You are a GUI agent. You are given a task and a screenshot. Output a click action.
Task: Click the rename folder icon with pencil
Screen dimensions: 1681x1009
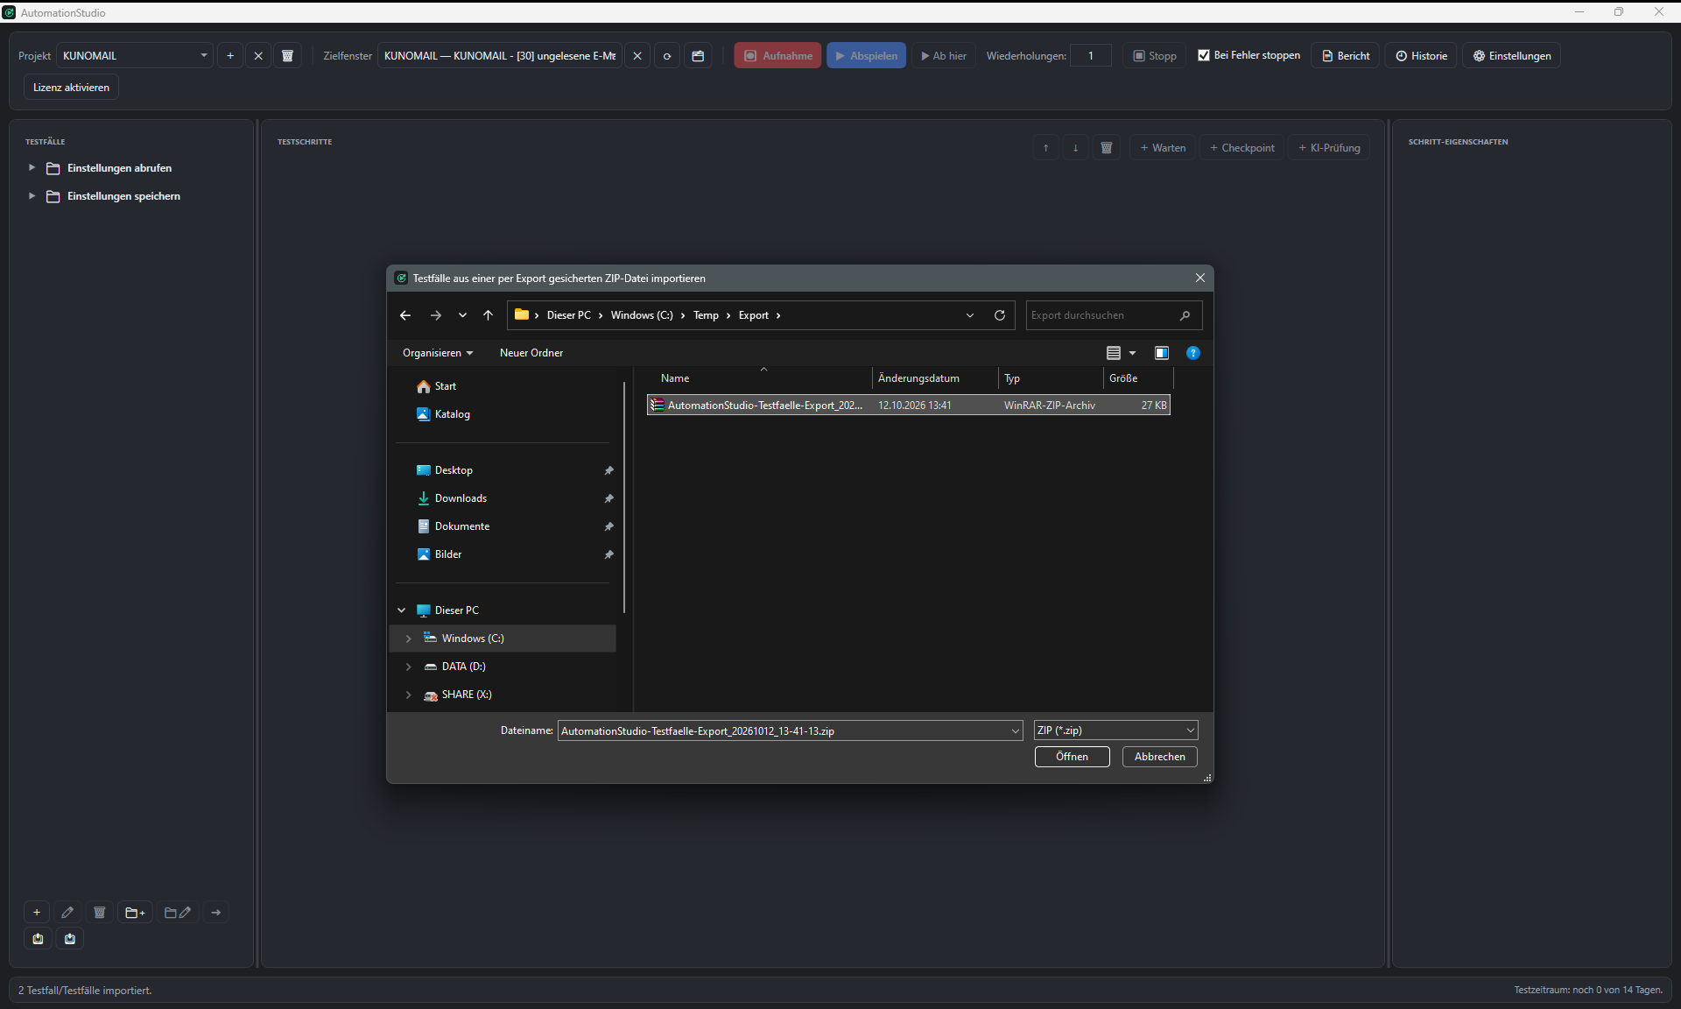click(178, 912)
